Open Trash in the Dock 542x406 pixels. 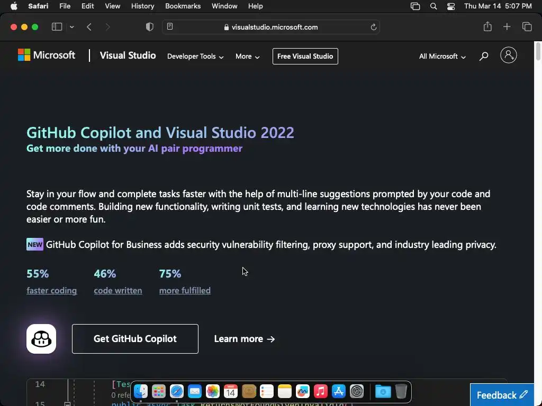point(401,392)
